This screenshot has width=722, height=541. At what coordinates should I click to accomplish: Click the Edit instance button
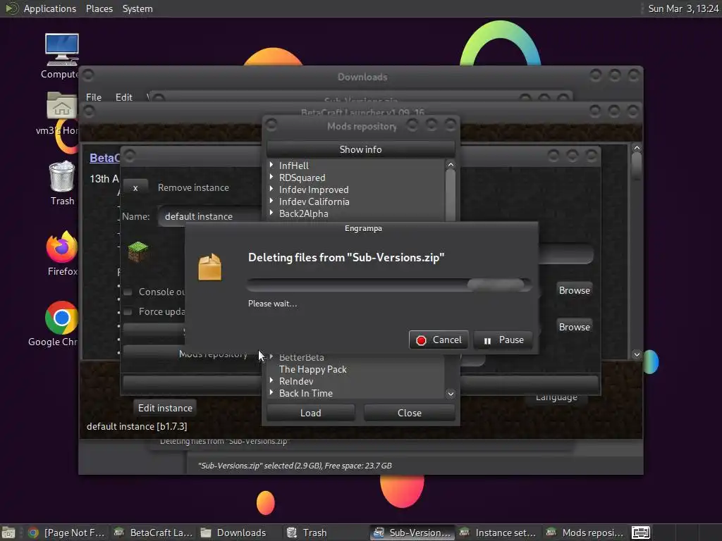[165, 408]
